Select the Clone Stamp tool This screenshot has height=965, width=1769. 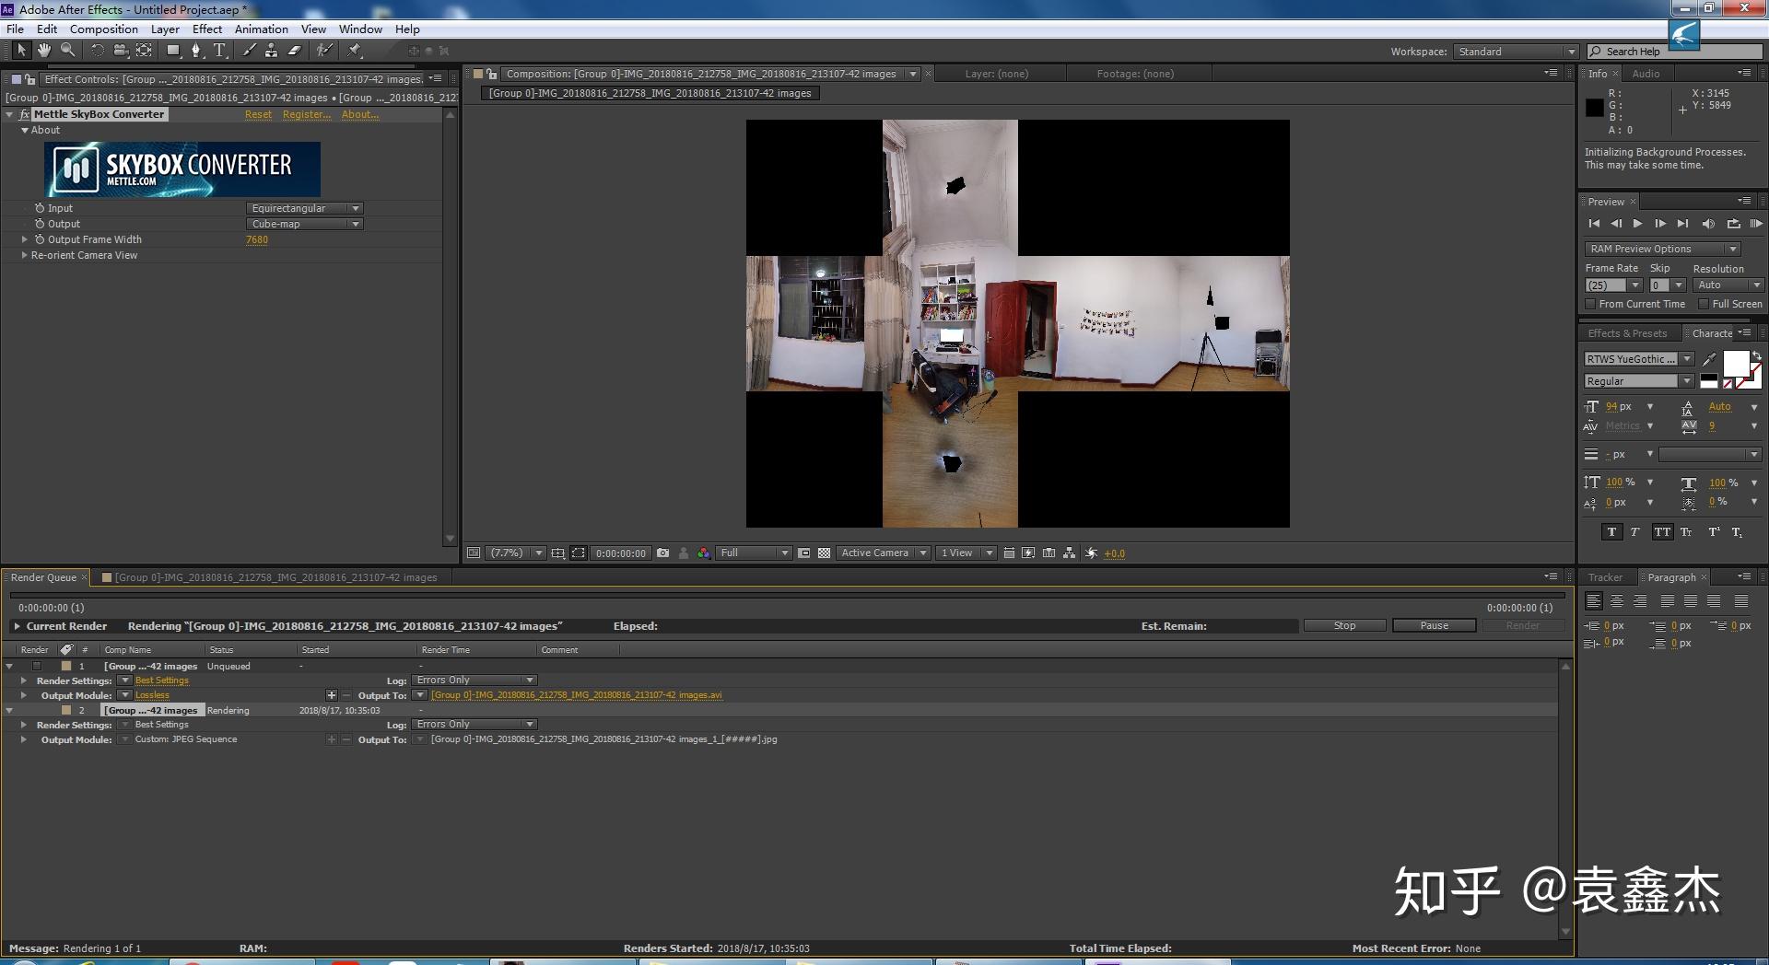click(x=271, y=51)
